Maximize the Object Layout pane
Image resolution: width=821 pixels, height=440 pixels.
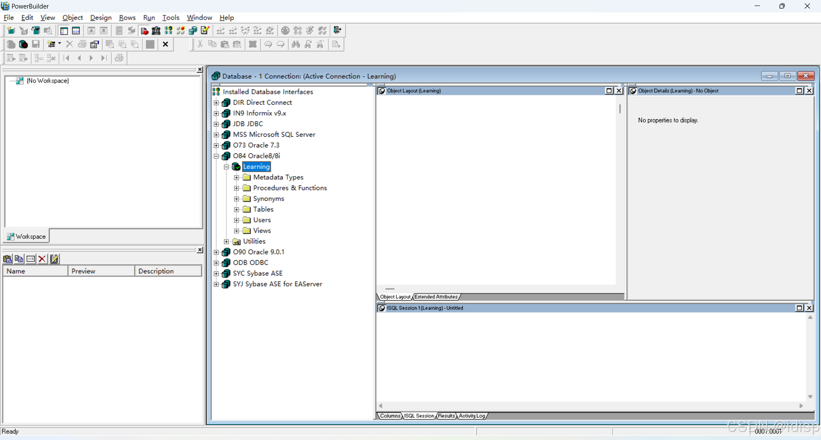(609, 91)
